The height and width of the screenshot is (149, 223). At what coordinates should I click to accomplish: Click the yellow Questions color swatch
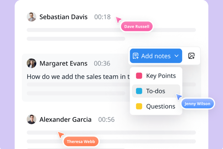[x=139, y=107]
